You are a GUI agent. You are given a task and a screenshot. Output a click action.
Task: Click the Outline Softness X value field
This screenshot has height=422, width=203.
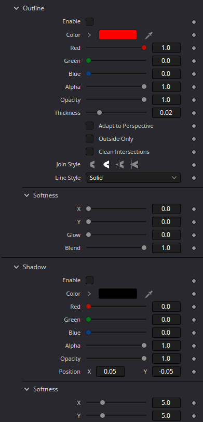pyautogui.click(x=166, y=209)
